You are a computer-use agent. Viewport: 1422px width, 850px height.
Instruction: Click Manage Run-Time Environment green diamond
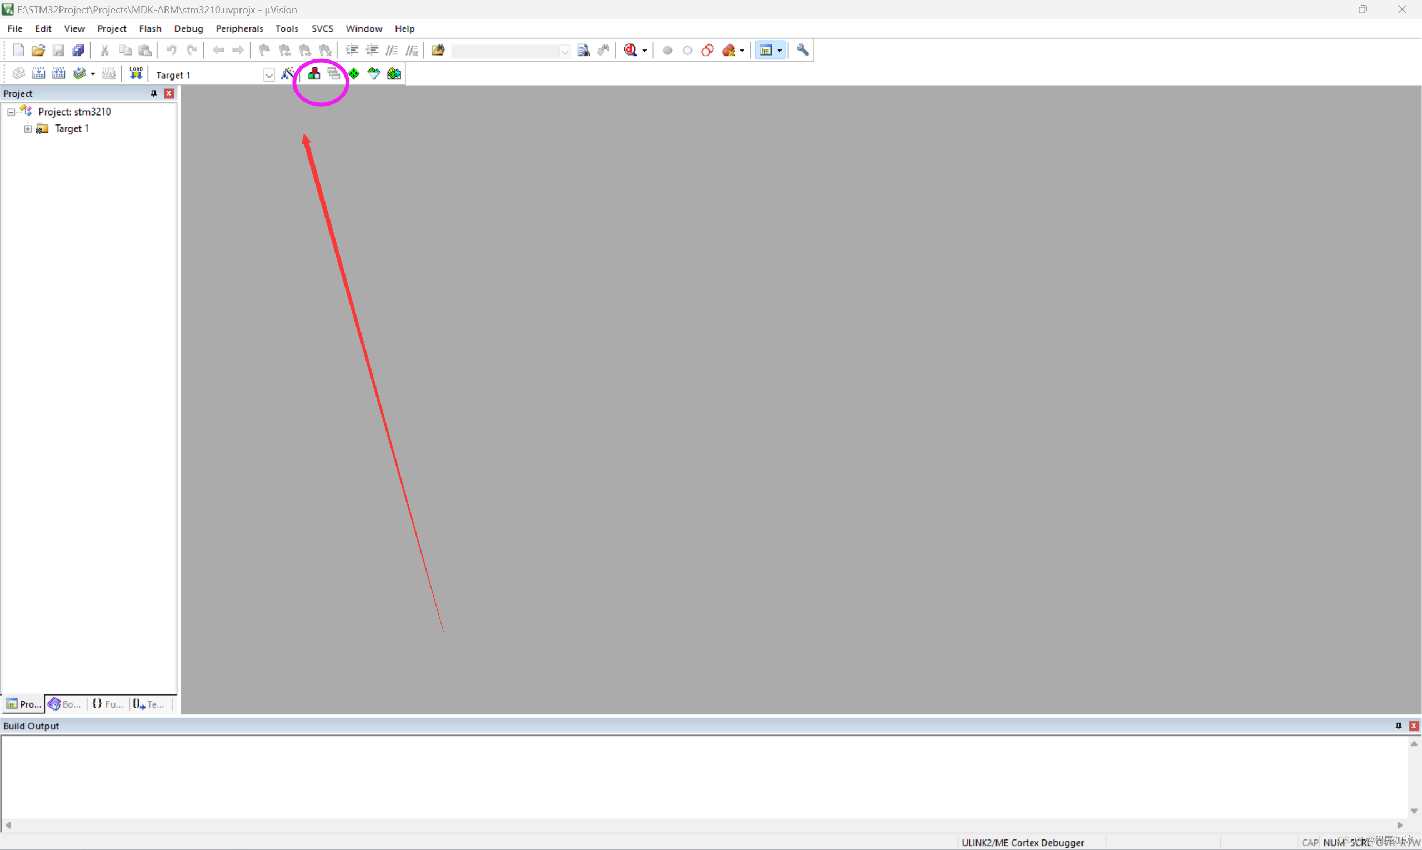pyautogui.click(x=354, y=74)
